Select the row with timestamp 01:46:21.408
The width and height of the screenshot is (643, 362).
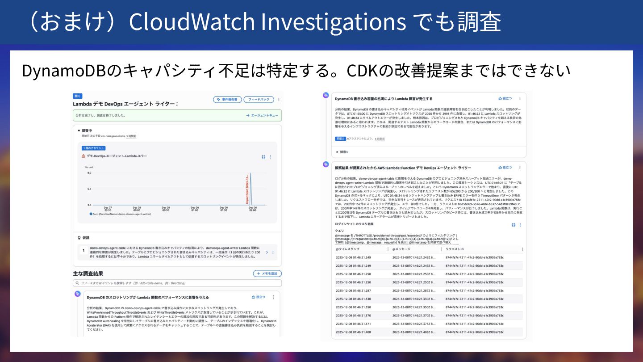point(429,332)
